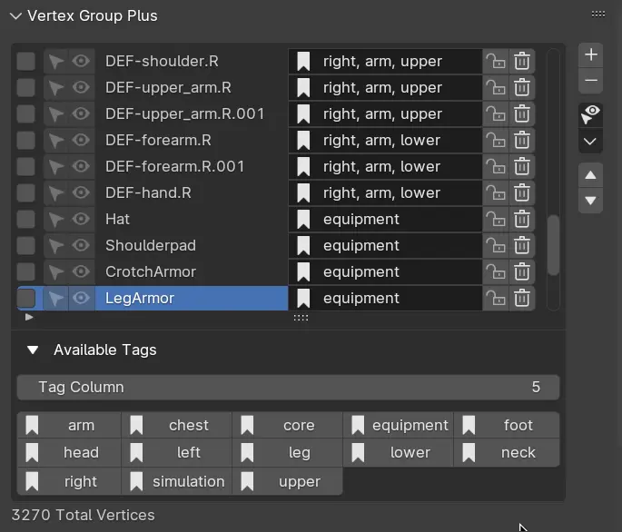Select the Hat vertex group

click(191, 220)
